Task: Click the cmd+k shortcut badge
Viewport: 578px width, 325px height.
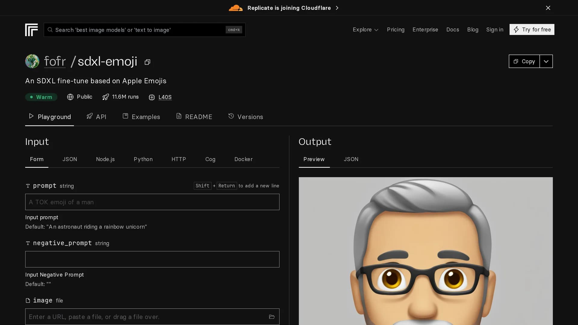Action: (234, 30)
